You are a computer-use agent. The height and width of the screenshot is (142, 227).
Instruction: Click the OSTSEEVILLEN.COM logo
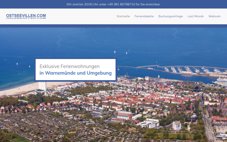[26, 16]
